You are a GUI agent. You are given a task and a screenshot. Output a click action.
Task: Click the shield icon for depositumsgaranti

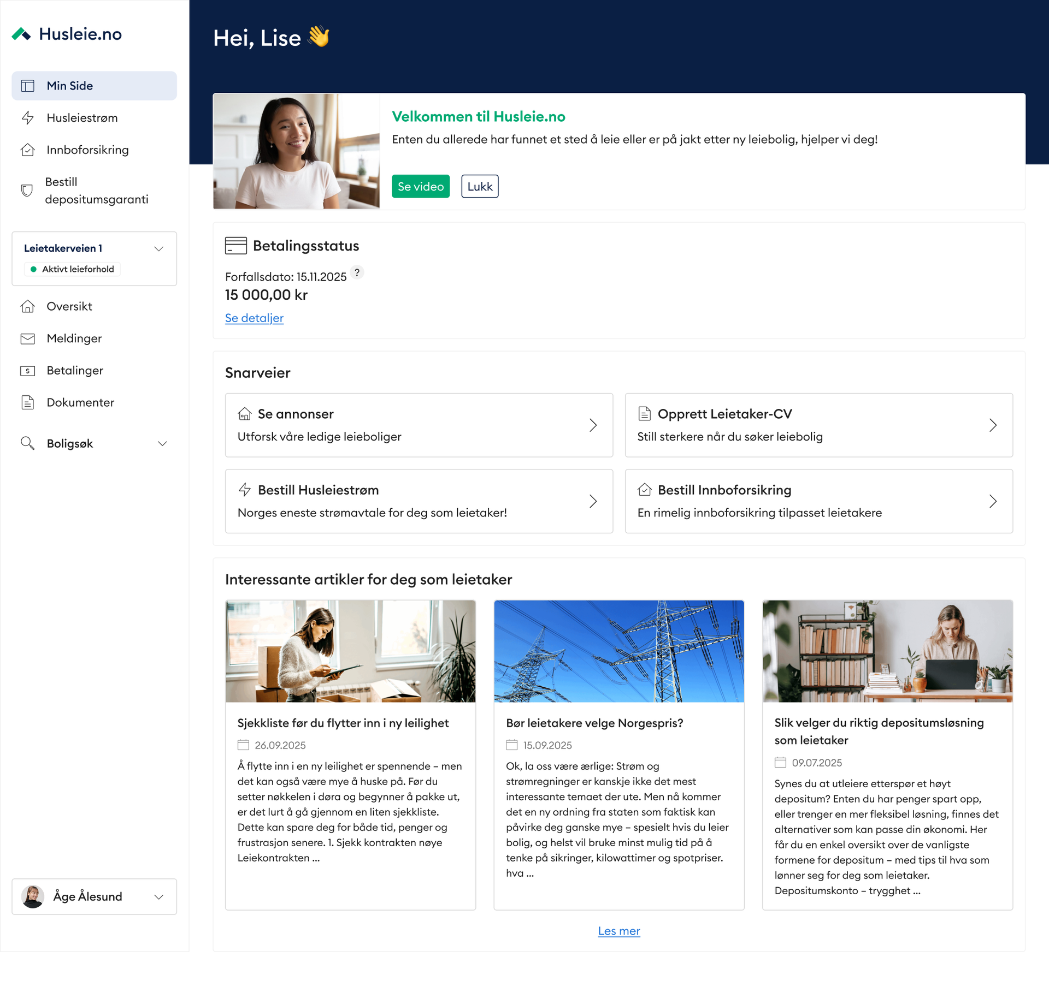(x=27, y=191)
